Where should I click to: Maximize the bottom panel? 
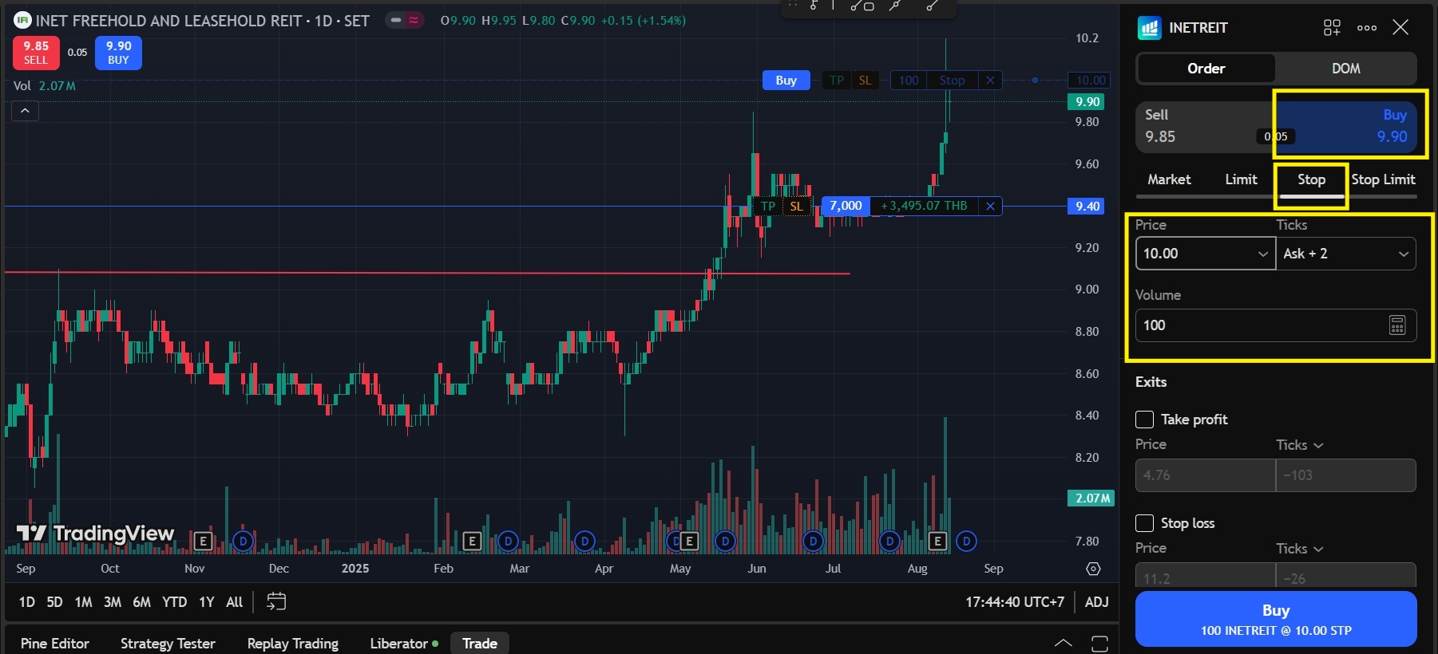point(1099,644)
